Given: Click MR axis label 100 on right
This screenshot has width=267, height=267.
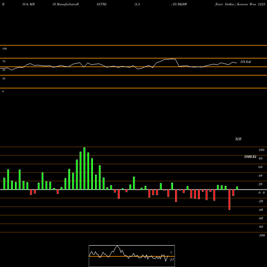Looking at the screenshot, I should click(261, 150).
